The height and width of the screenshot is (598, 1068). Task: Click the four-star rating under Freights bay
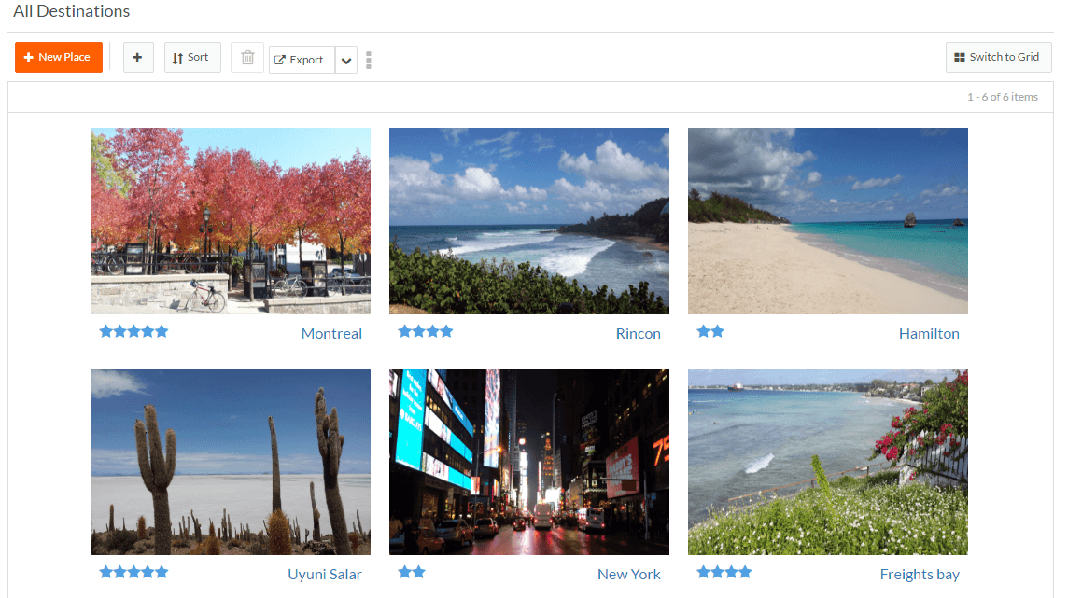[724, 572]
